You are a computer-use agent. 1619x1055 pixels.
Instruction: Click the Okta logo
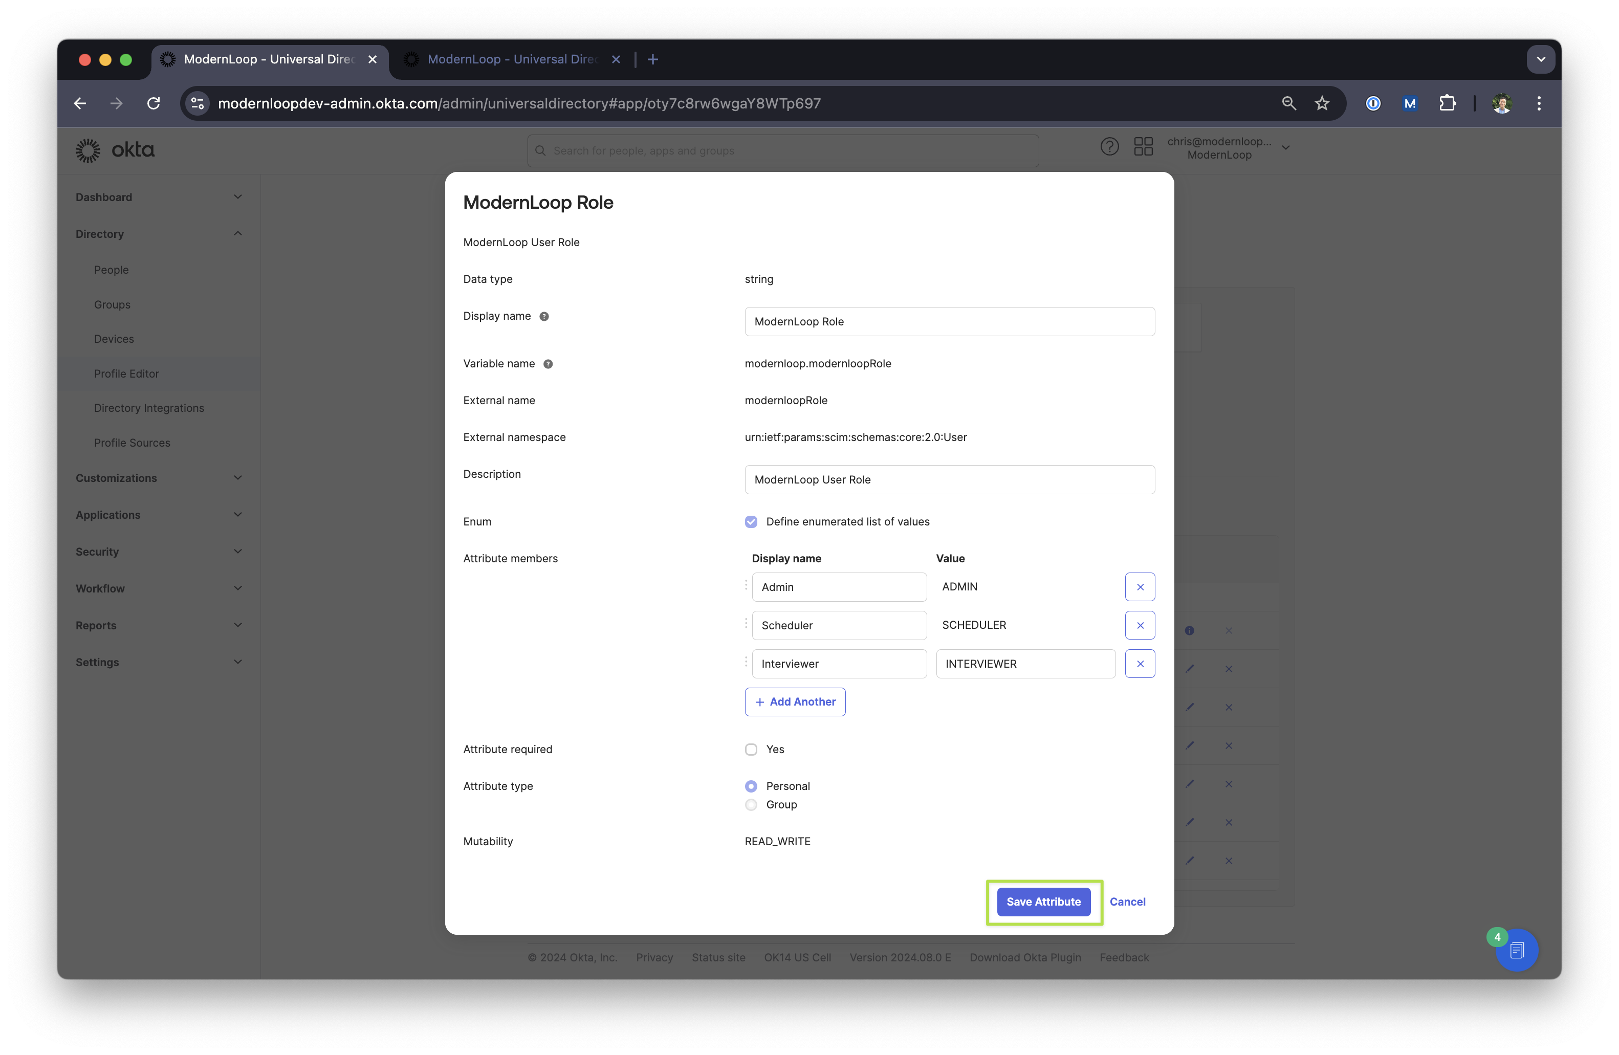click(115, 150)
